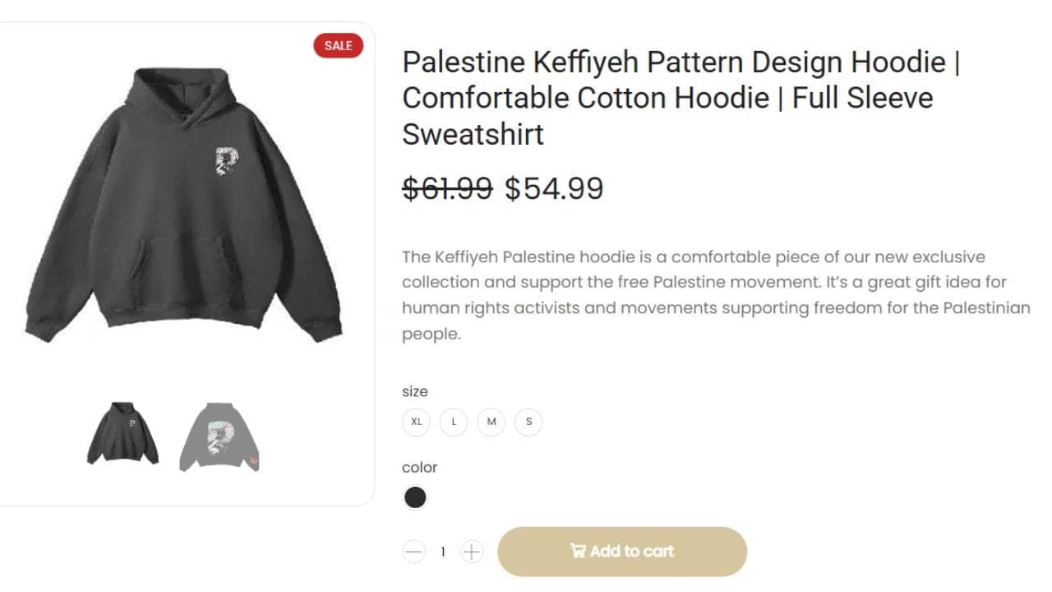Click the shopping cart icon in the Add to cart button
The image size is (1052, 592).
pos(578,551)
